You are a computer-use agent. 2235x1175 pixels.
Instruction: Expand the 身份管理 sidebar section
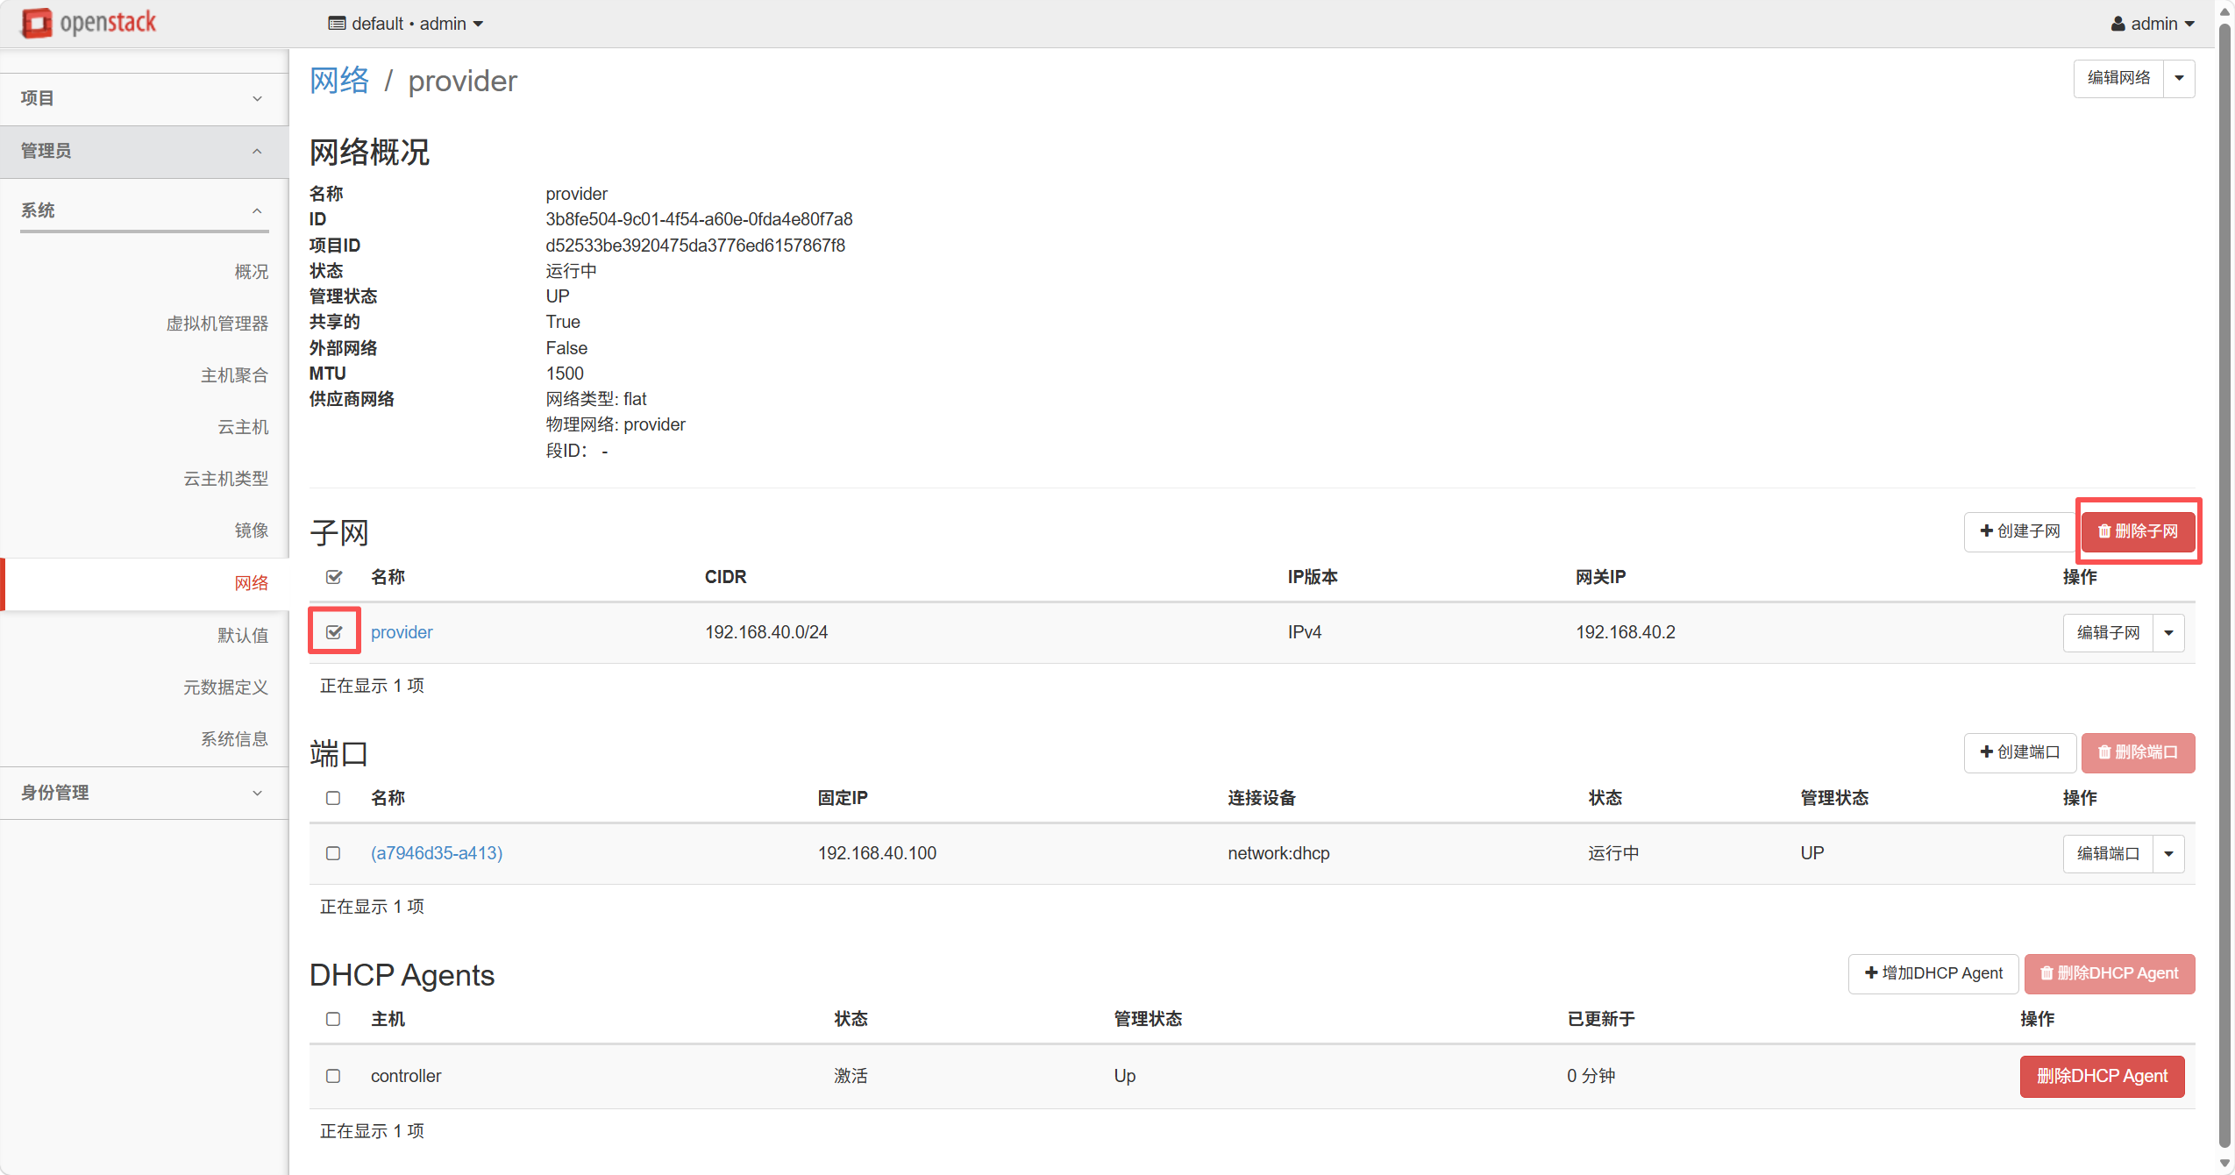[x=144, y=793]
